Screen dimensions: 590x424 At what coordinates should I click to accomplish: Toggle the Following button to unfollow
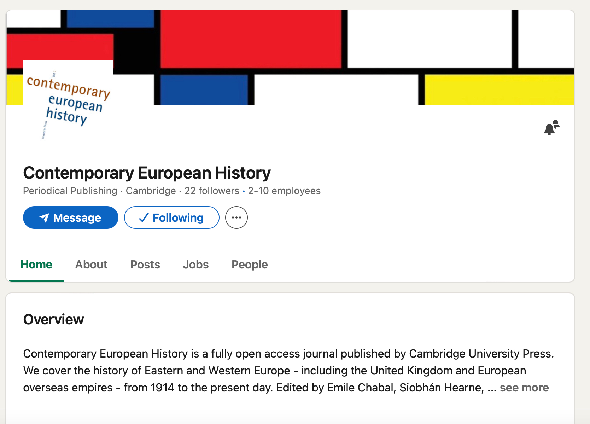(172, 217)
